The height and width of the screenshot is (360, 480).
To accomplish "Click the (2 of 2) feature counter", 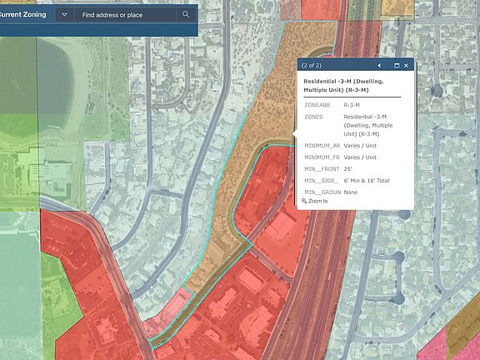I will [x=312, y=66].
